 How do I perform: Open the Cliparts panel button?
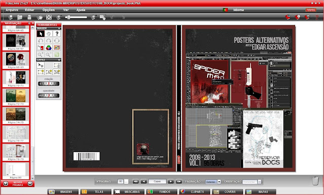click(194, 191)
